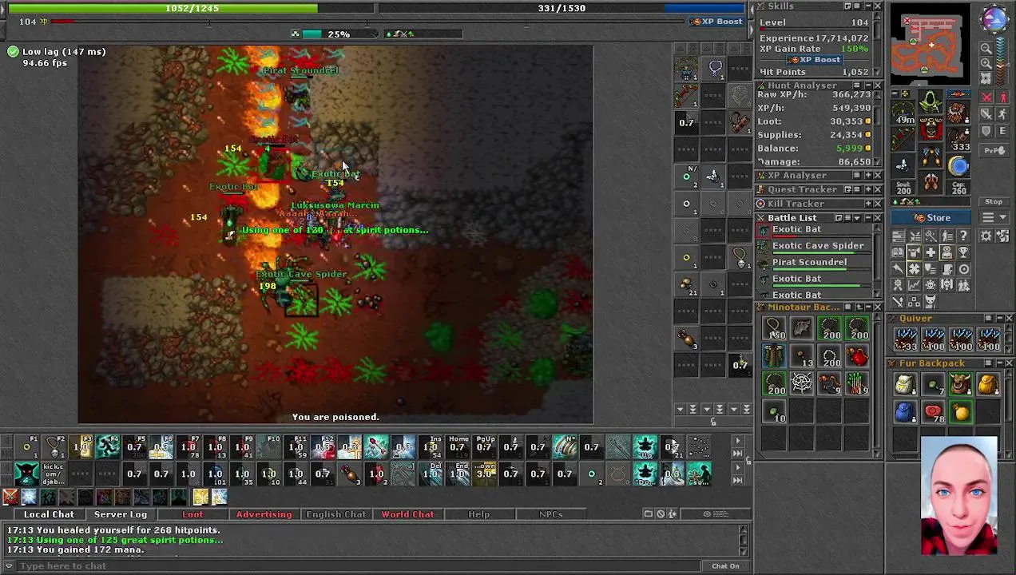Collapse the Quiver panel
This screenshot has width=1016, height=575.
point(998,318)
